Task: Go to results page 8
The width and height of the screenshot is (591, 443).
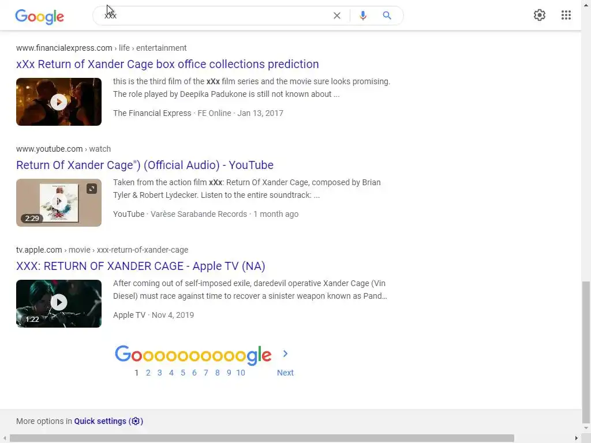Action: tap(218, 373)
